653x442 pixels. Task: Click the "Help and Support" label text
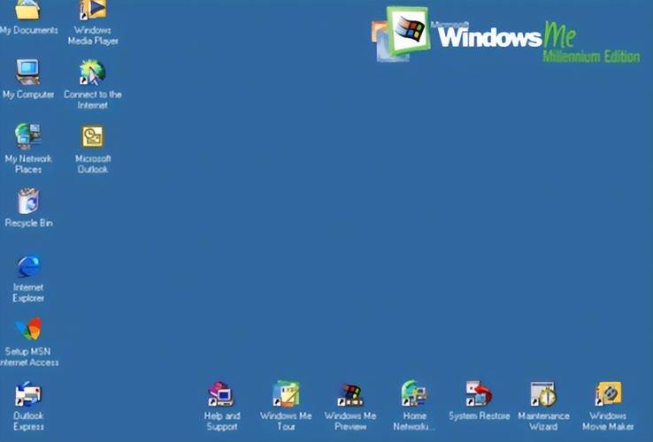tap(222, 421)
